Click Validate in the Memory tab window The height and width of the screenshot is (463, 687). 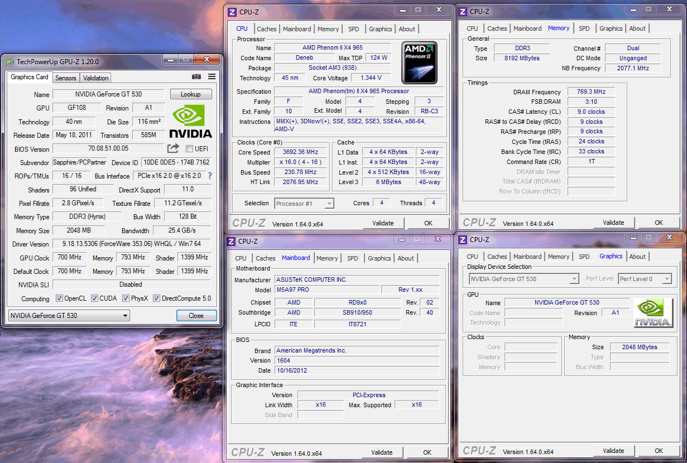click(613, 223)
